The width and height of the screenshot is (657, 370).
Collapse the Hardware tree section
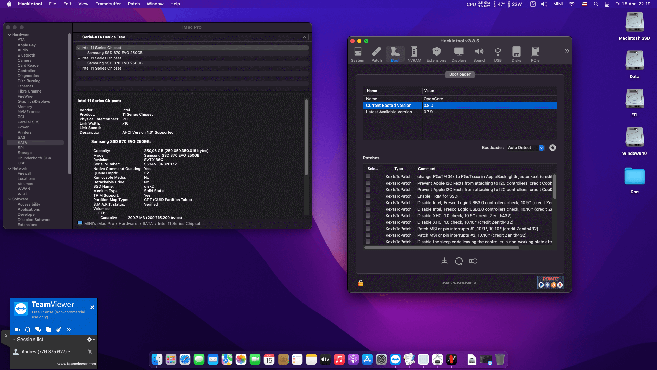(x=10, y=35)
